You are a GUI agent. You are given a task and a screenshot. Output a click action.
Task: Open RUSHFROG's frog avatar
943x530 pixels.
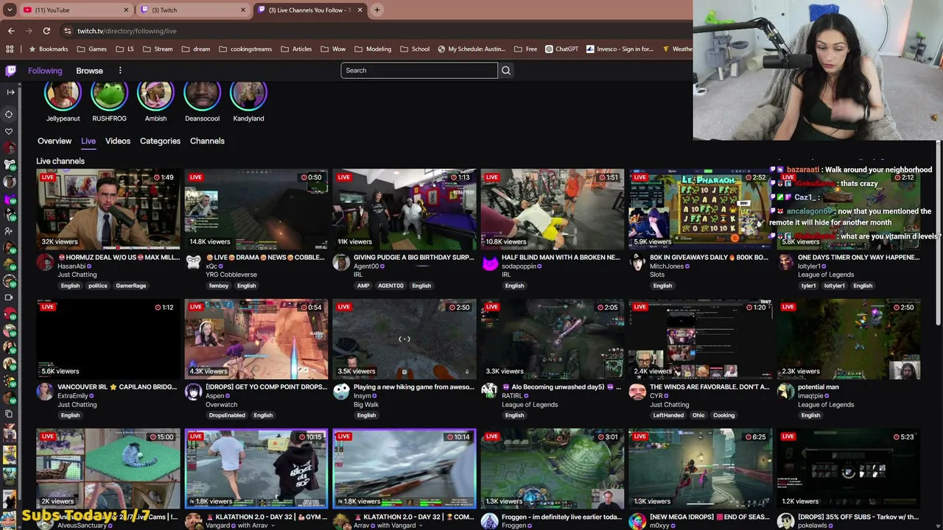pos(109,95)
